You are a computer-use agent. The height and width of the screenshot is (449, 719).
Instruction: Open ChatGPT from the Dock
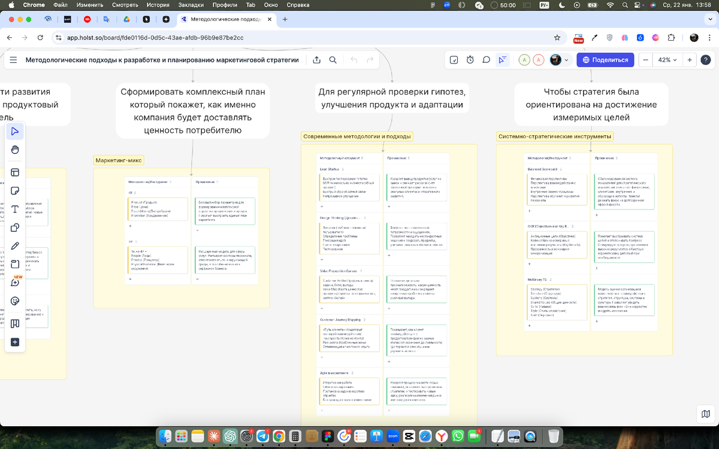(230, 437)
